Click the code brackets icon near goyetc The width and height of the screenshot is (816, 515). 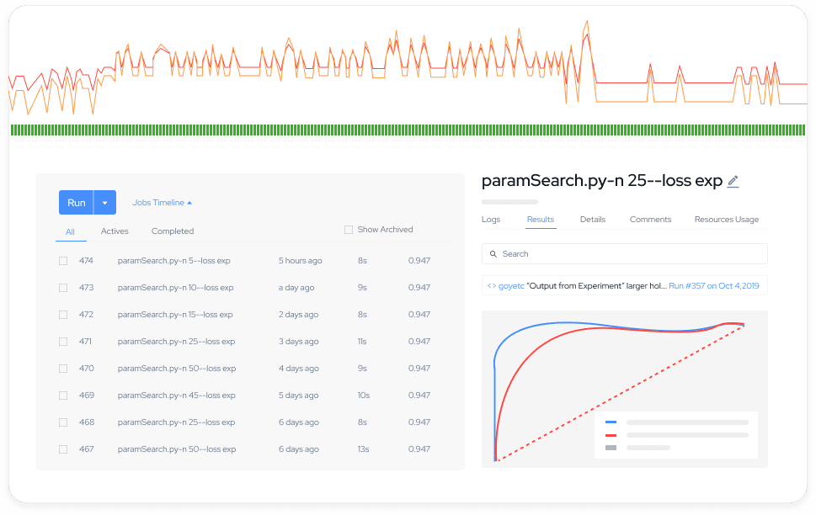(x=491, y=286)
